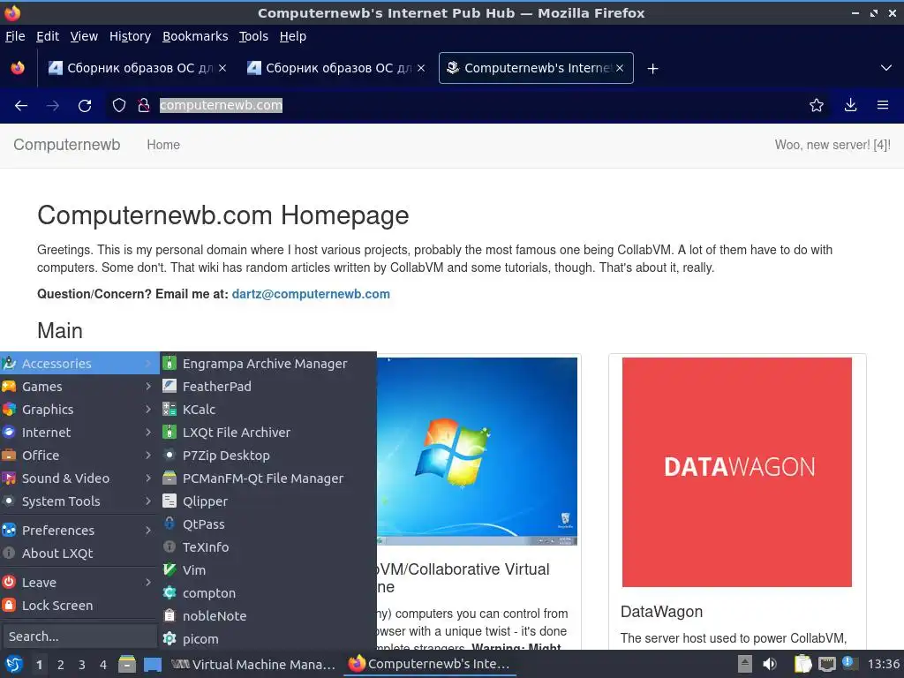Switch to second Сборник образов ОС tab

coord(336,68)
